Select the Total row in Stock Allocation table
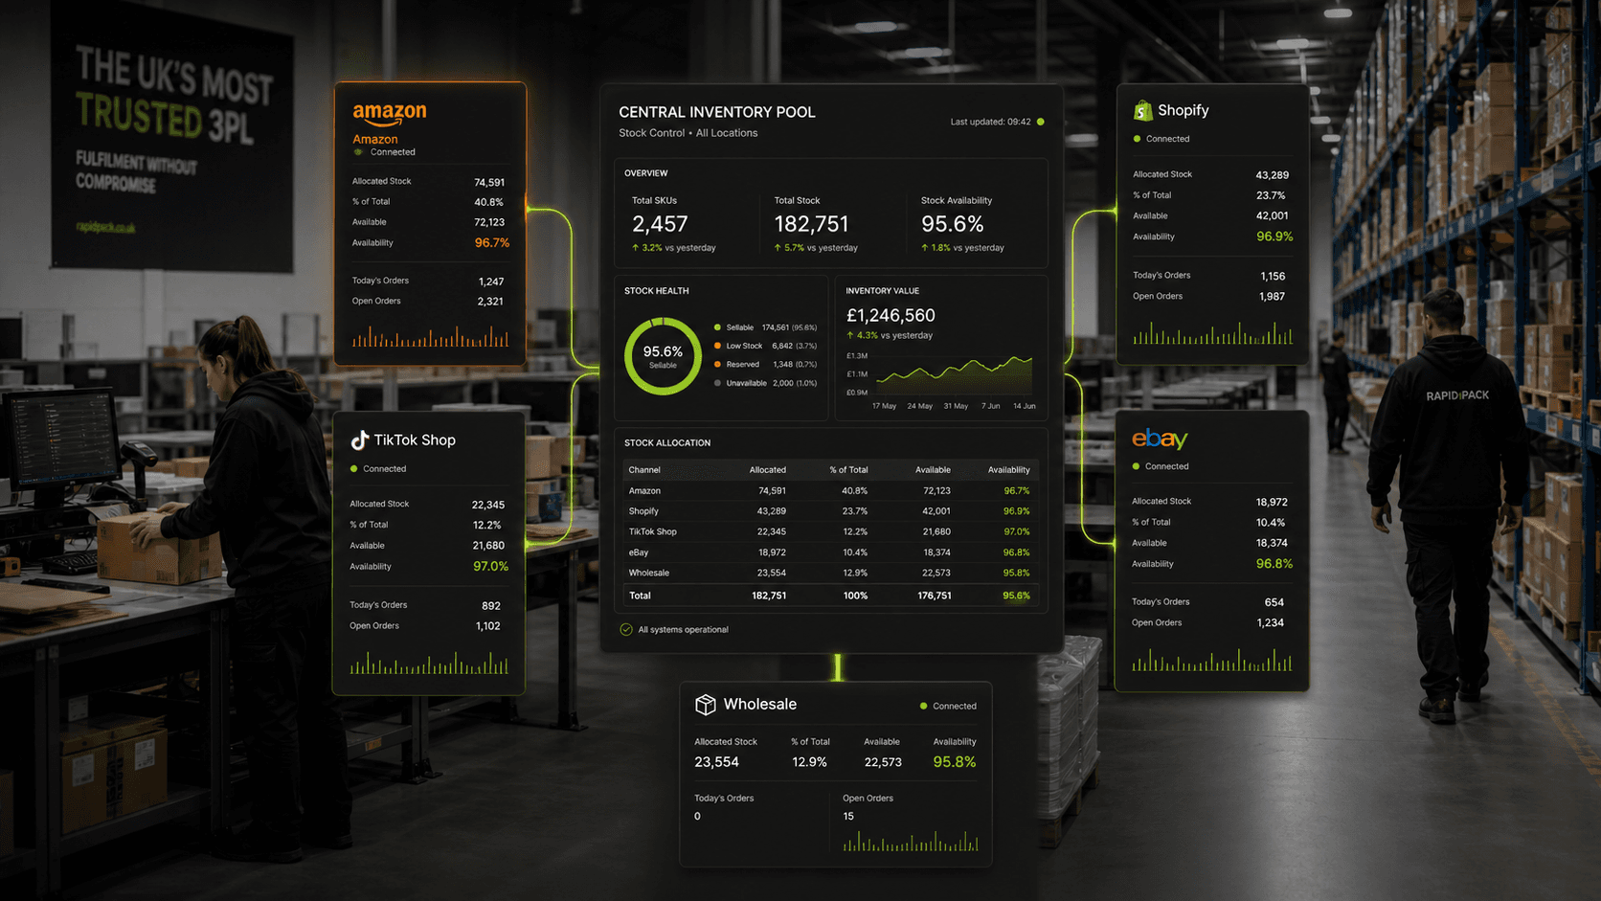 point(829,596)
